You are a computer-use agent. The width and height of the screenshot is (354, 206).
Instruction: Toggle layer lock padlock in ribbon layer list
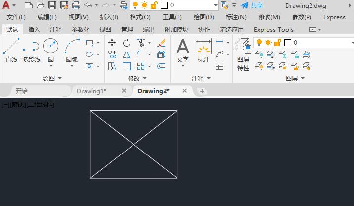tap(278, 43)
